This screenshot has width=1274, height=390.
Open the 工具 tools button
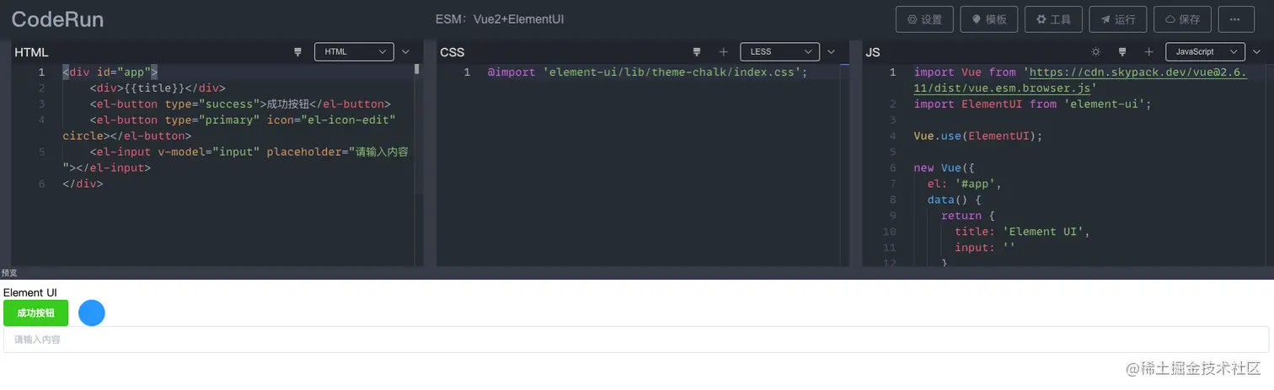coord(1053,19)
